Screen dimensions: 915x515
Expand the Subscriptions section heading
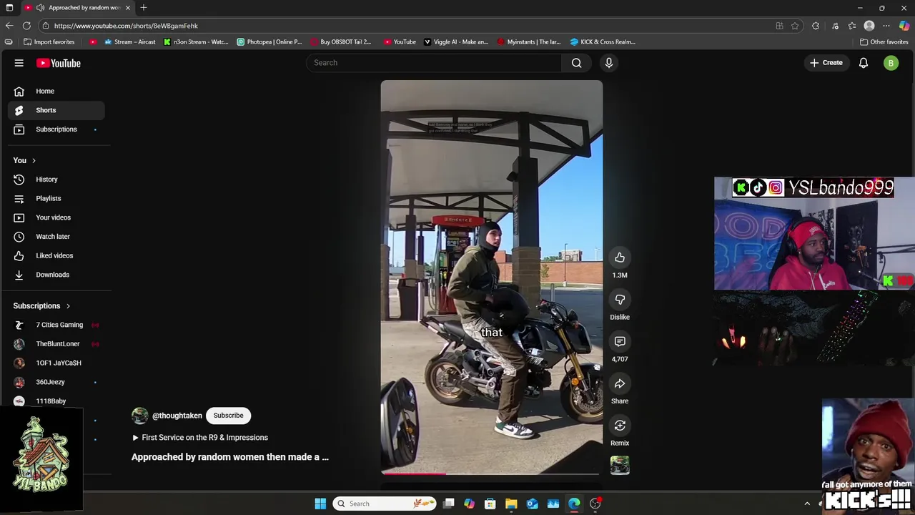(x=41, y=306)
